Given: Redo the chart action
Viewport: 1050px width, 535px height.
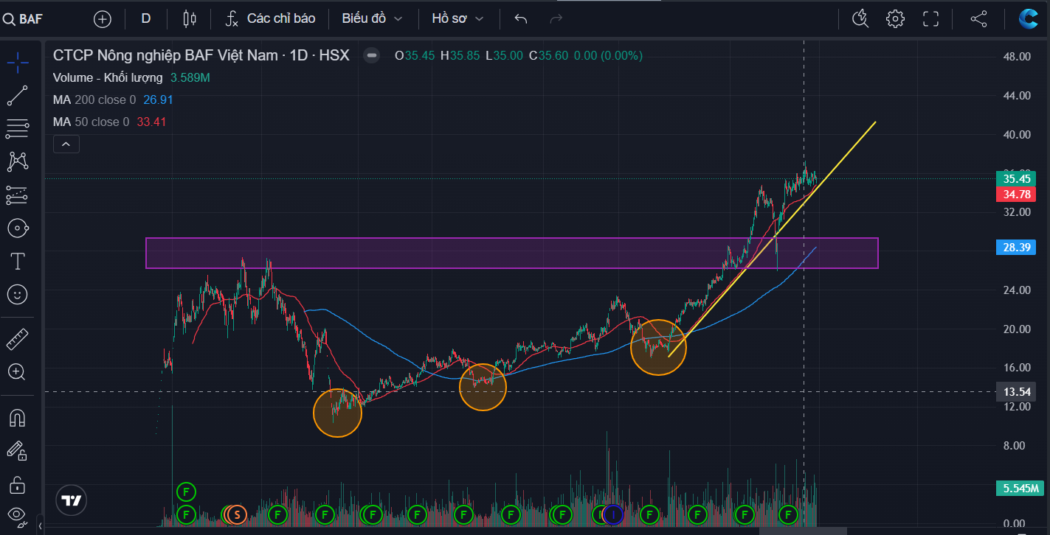Looking at the screenshot, I should (556, 18).
